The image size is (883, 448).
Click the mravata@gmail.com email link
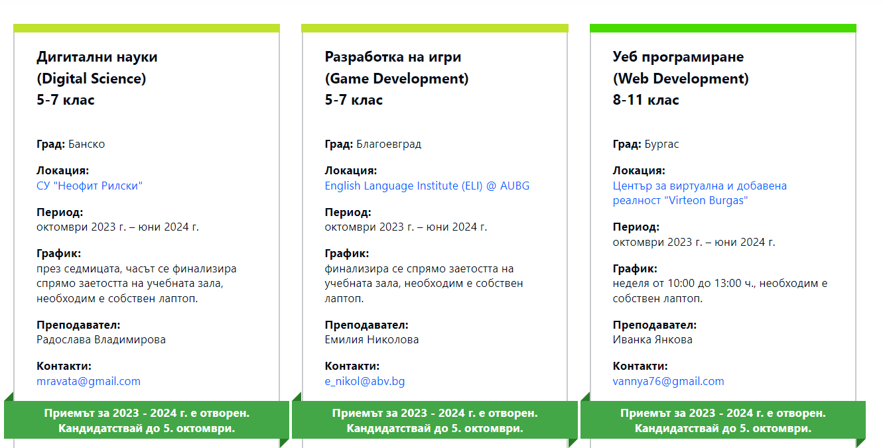[x=88, y=381]
